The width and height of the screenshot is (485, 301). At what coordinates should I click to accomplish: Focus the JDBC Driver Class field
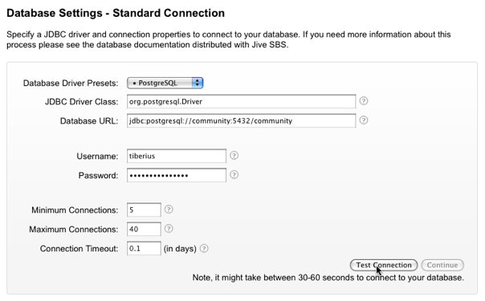241,101
